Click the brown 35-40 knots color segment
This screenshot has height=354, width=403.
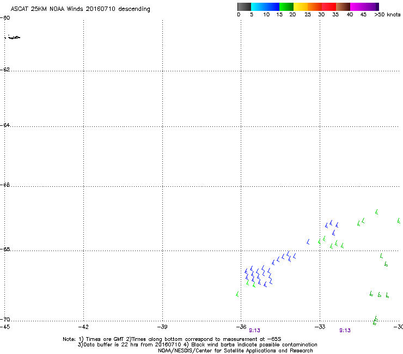343,7
